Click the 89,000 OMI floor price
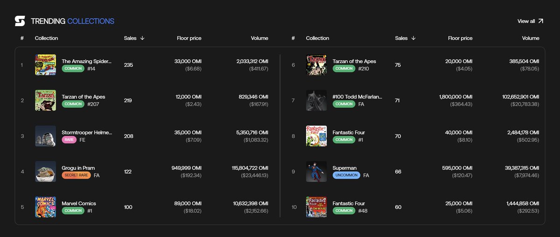560x237 pixels. [x=188, y=203]
